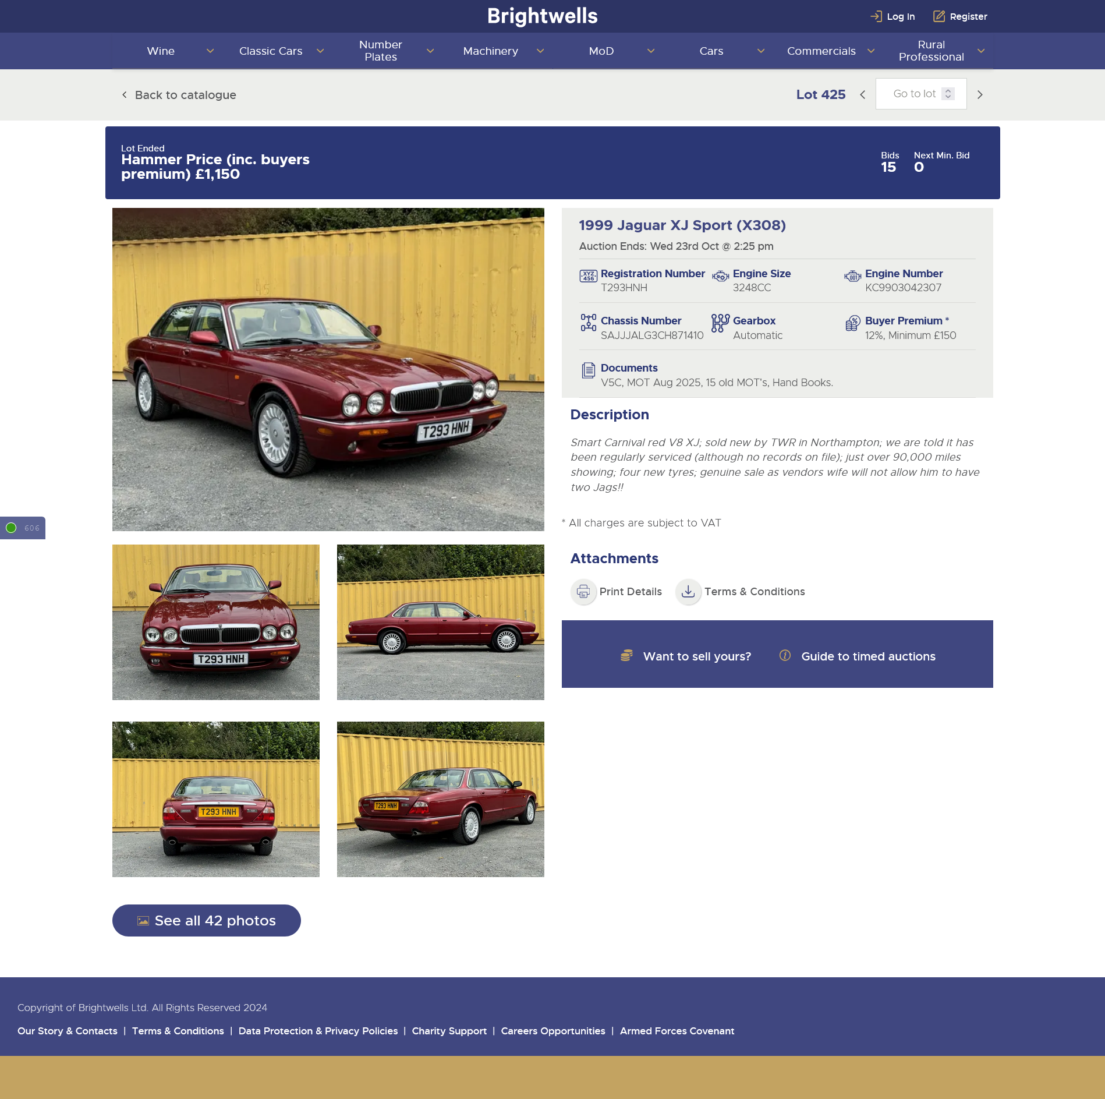Expand the Rural Professional menu chevron
Viewport: 1105px width, 1099px height.
pyautogui.click(x=981, y=51)
